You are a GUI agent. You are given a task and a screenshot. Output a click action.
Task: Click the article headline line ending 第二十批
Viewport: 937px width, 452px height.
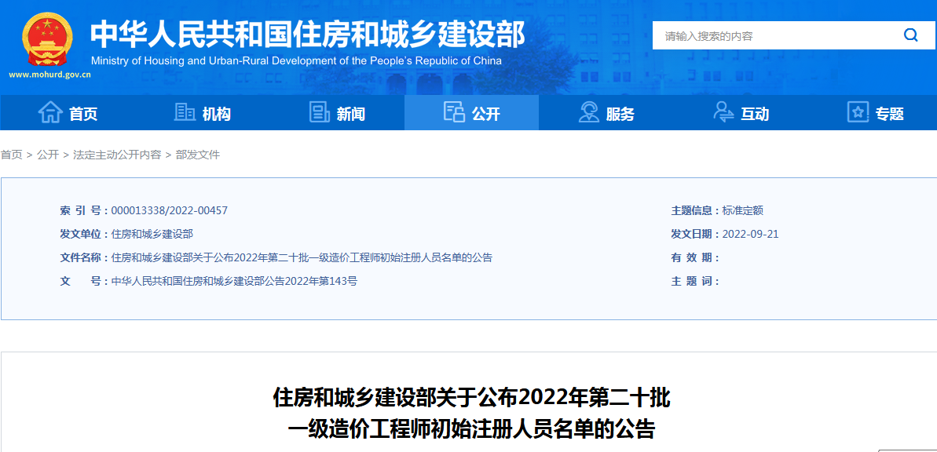click(471, 399)
